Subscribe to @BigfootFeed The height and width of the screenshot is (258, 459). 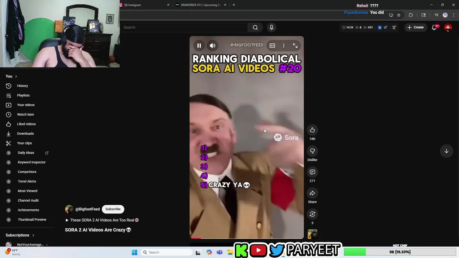pos(113,209)
